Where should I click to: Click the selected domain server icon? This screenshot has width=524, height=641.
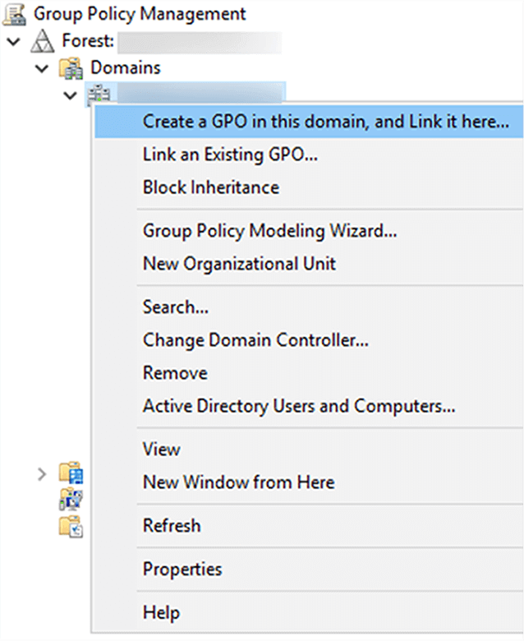(99, 95)
